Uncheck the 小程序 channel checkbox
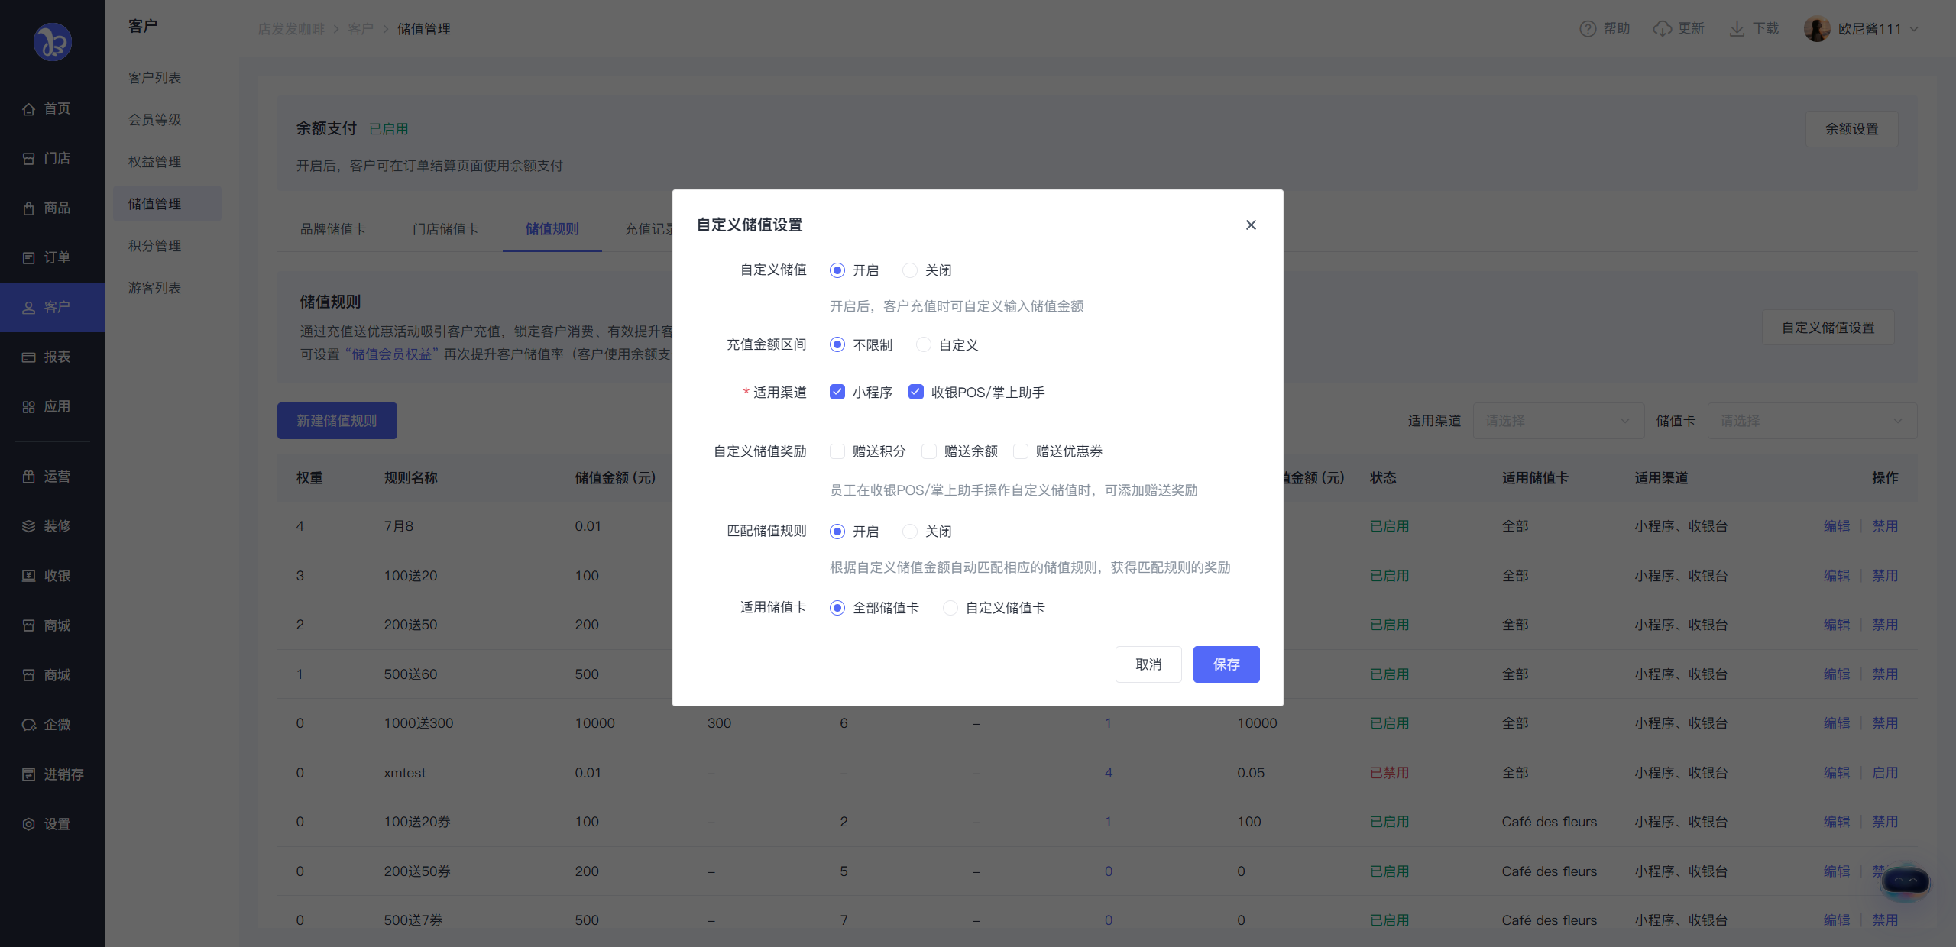The width and height of the screenshot is (1956, 947). tap(837, 392)
